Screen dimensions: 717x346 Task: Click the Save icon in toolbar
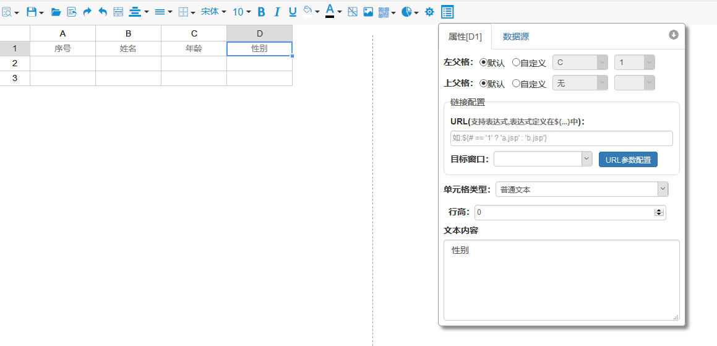(x=32, y=12)
